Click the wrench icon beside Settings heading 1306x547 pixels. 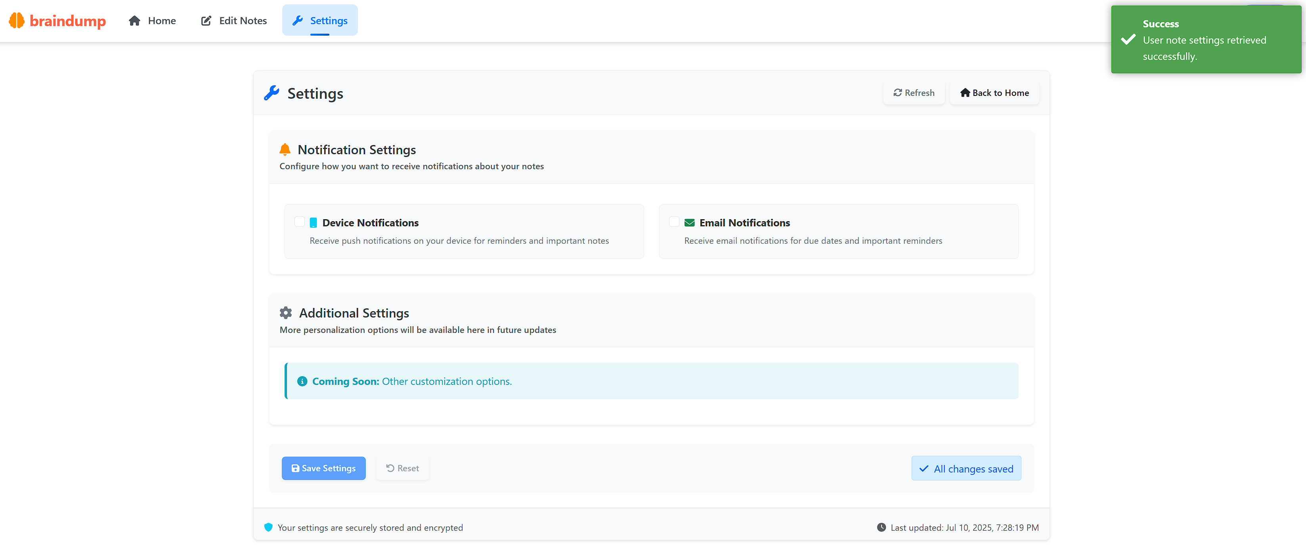(272, 93)
